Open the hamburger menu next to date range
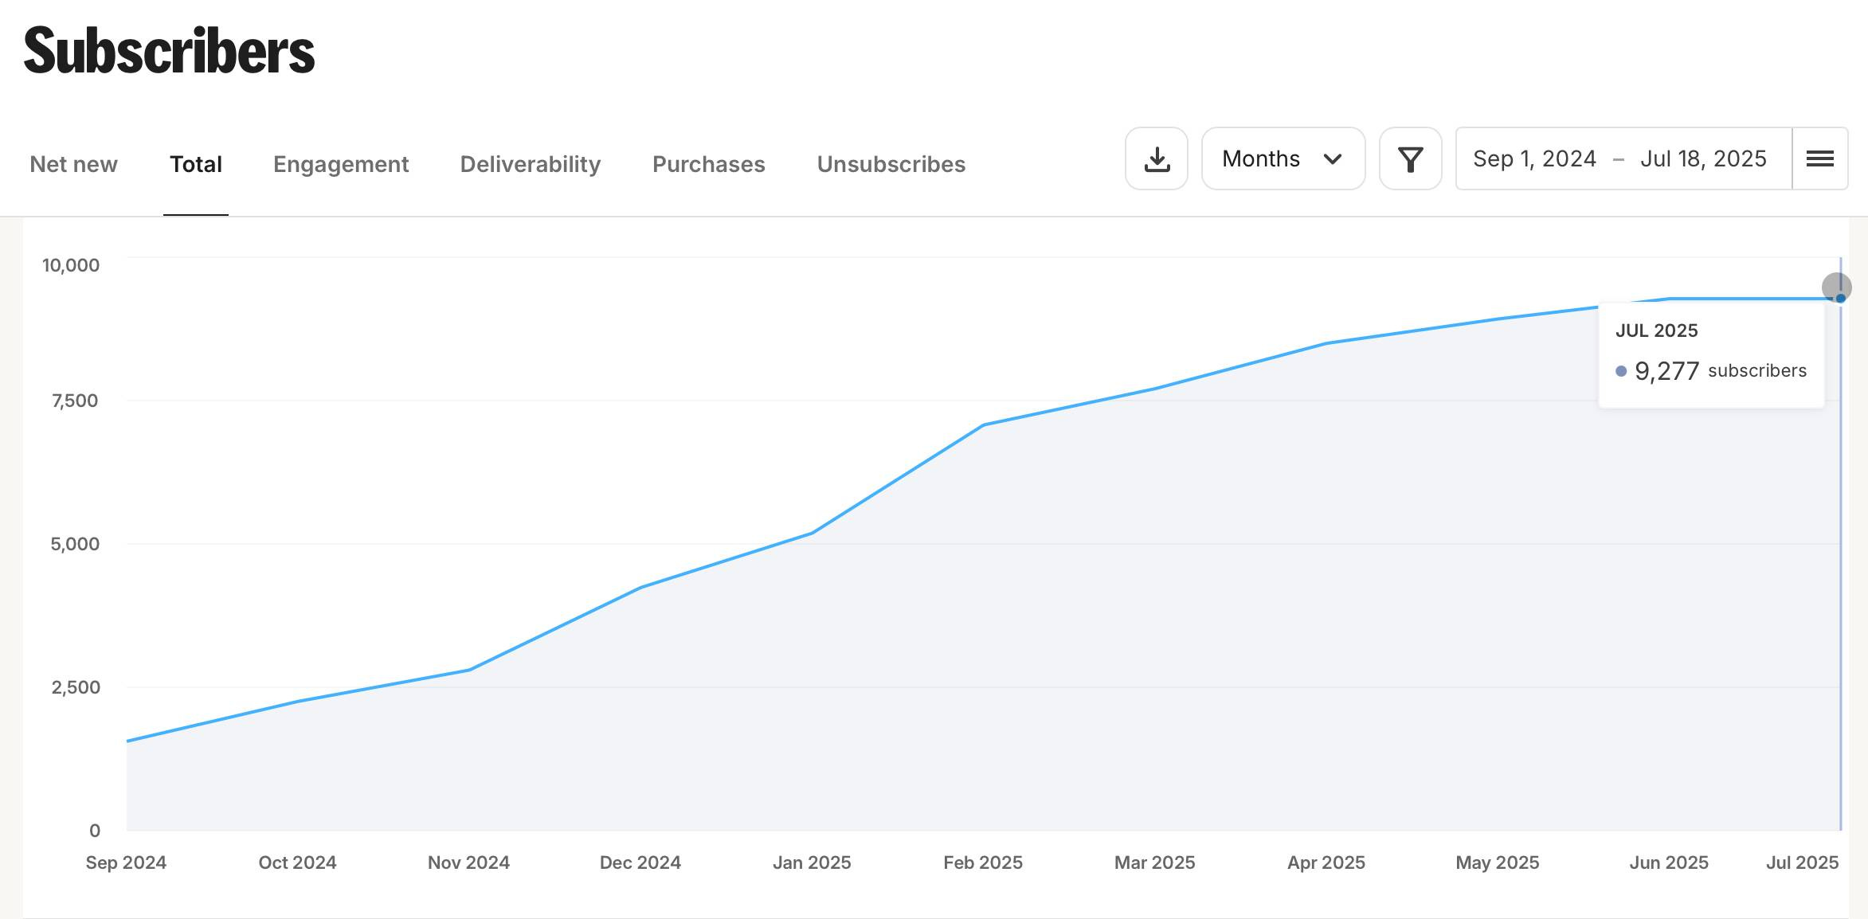The image size is (1868, 919). (1819, 159)
